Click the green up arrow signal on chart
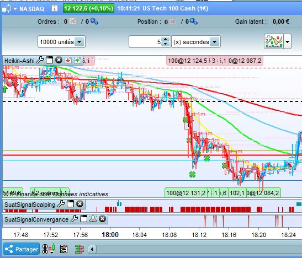 [x=5, y=89]
